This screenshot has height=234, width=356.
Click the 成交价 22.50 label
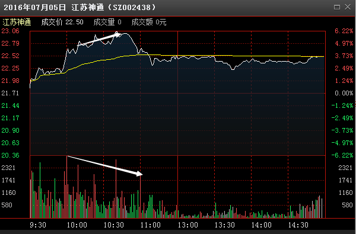coord(62,23)
